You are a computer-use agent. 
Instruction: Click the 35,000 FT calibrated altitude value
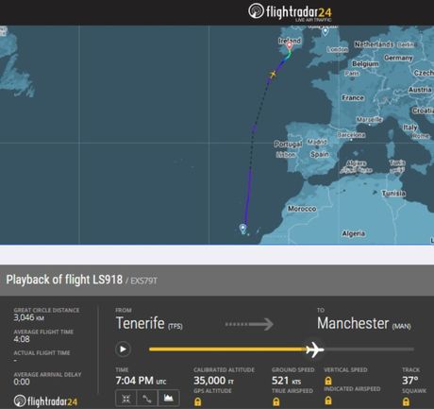214,381
